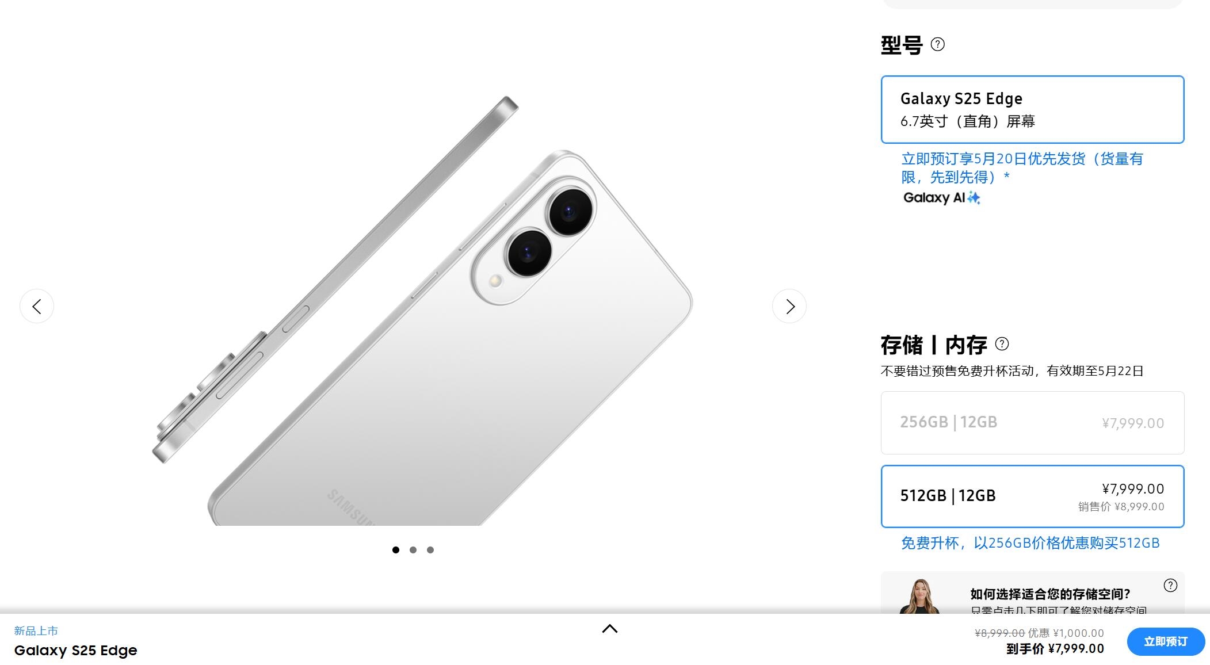Click the 新品上市 label in bottom bar
Image resolution: width=1210 pixels, height=665 pixels.
click(36, 631)
